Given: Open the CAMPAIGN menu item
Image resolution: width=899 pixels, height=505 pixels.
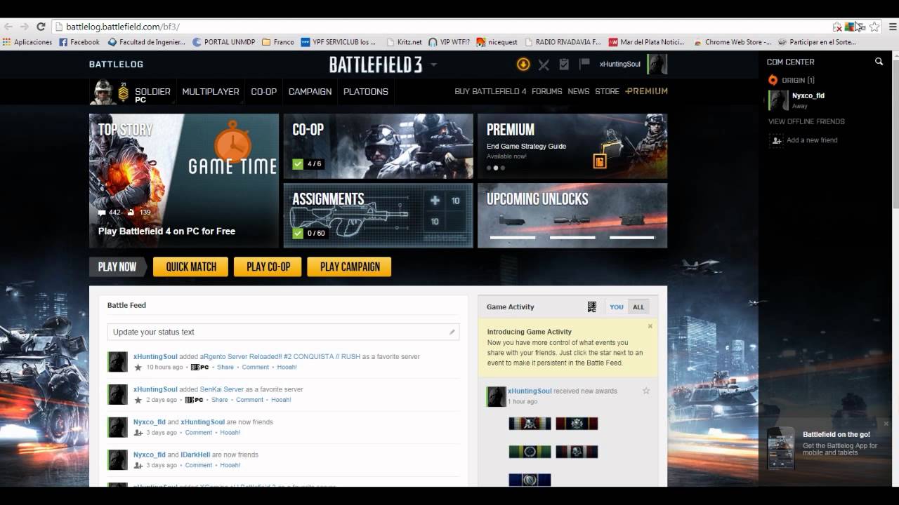Looking at the screenshot, I should click(x=310, y=92).
